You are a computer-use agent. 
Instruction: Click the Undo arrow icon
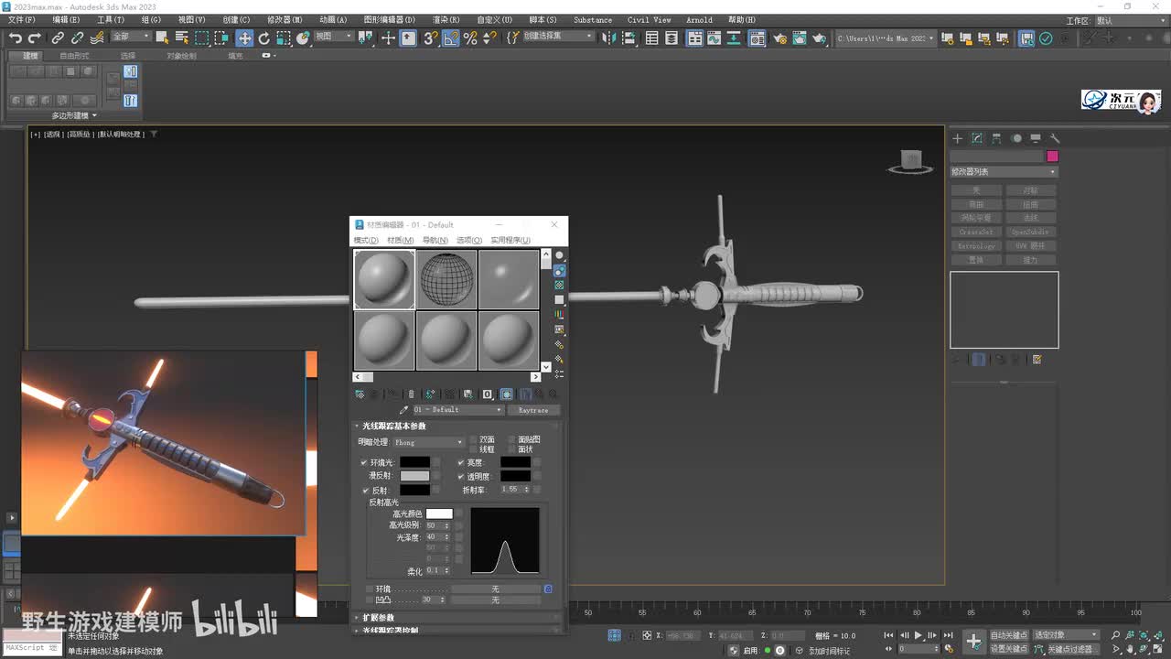(x=16, y=38)
